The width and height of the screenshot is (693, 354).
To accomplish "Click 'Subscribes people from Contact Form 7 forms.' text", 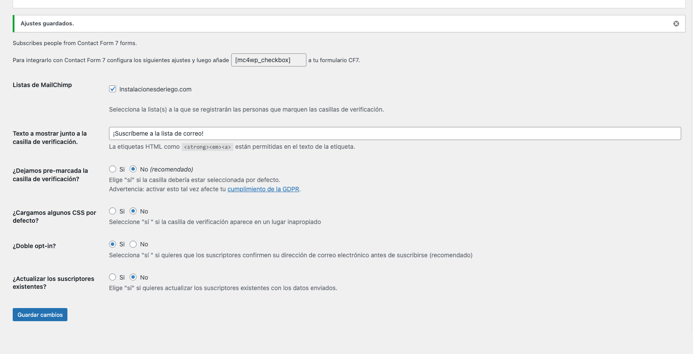I will 75,43.
